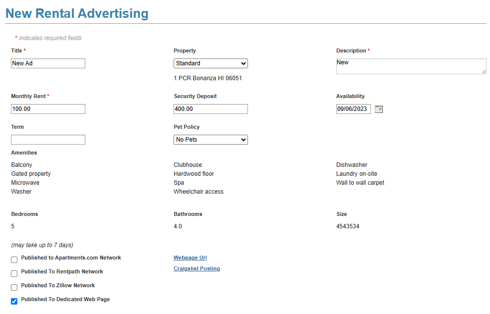Image resolution: width=490 pixels, height=314 pixels.
Task: Open the Property dropdown showing Standard
Action: pos(210,63)
